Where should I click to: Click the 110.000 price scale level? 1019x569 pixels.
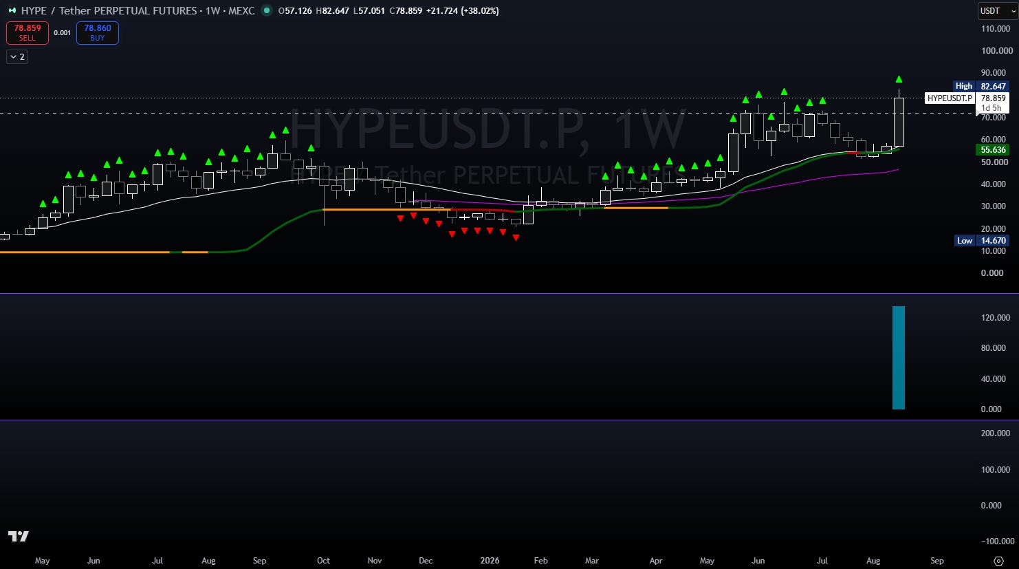[x=996, y=29]
